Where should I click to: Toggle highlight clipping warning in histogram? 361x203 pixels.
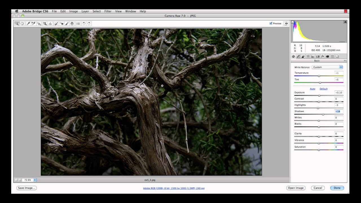coord(345,22)
